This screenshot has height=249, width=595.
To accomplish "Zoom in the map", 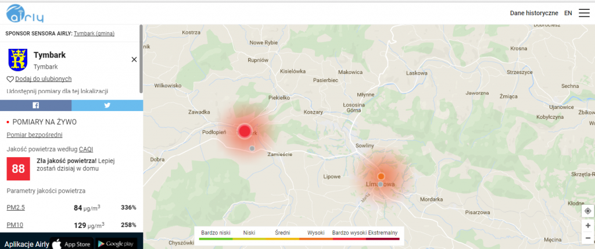I will (x=587, y=225).
